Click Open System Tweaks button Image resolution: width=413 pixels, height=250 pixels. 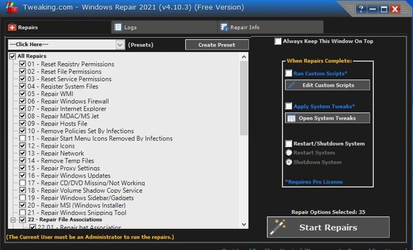[327, 118]
